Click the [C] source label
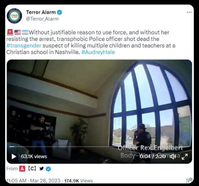The width and height of the screenshot is (199, 186). click(x=32, y=169)
